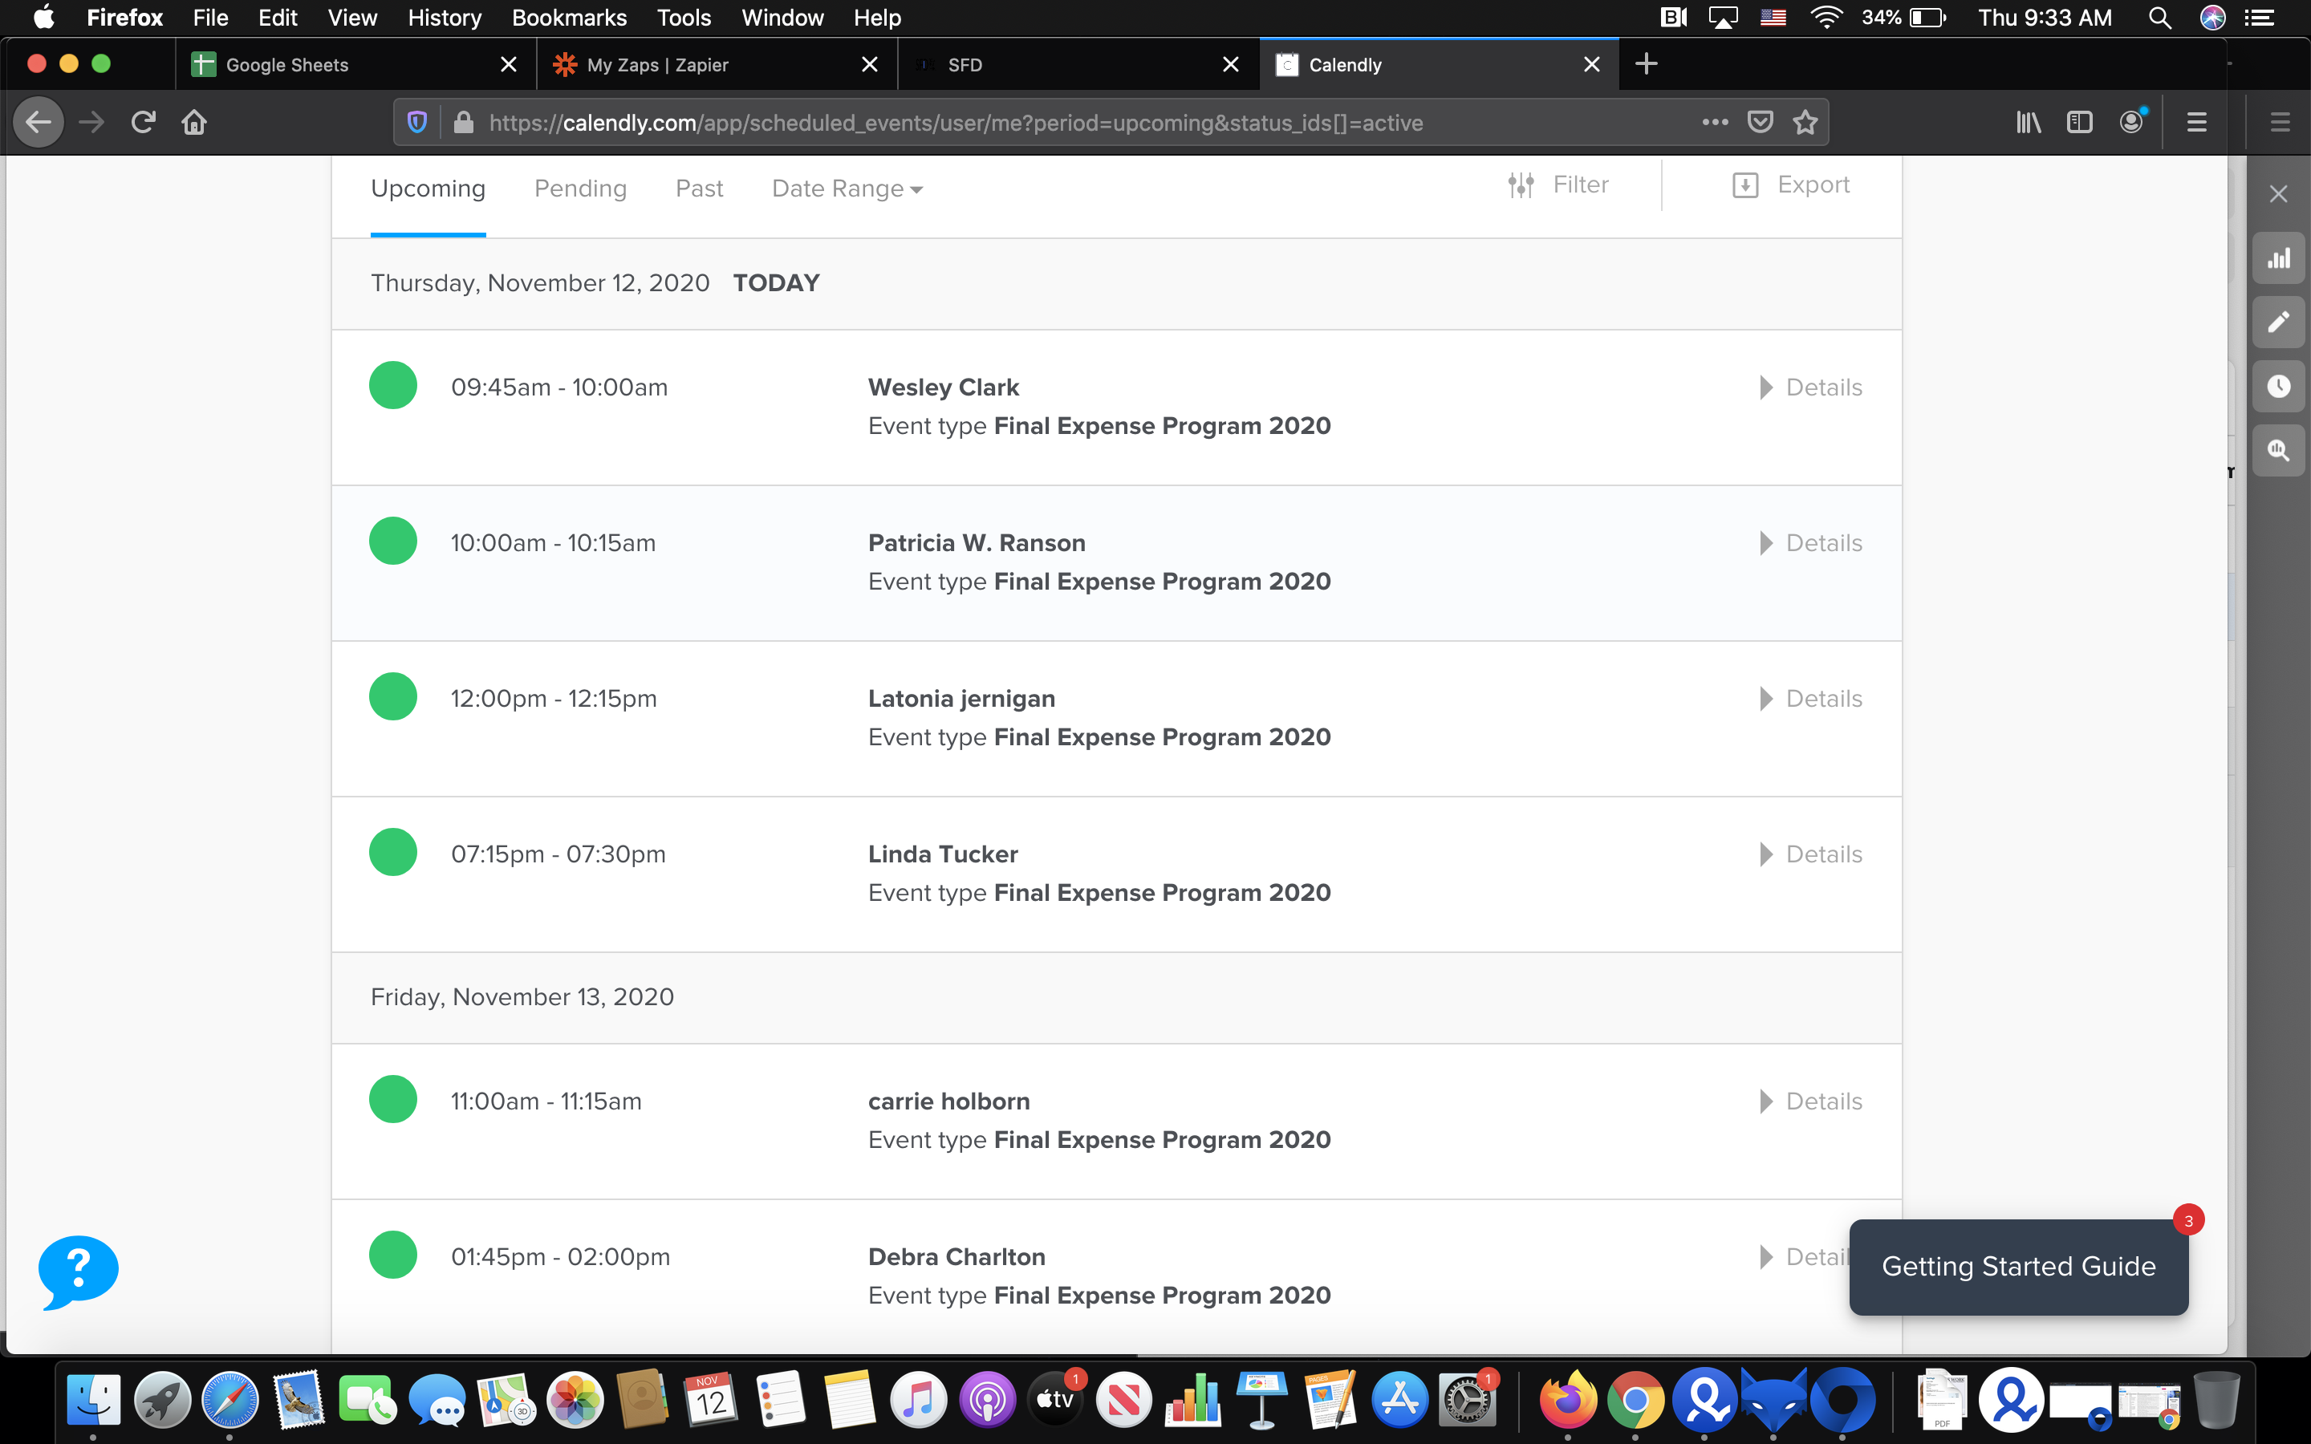The width and height of the screenshot is (2311, 1444).
Task: Click the clock icon in the right sidebar
Action: pos(2279,387)
